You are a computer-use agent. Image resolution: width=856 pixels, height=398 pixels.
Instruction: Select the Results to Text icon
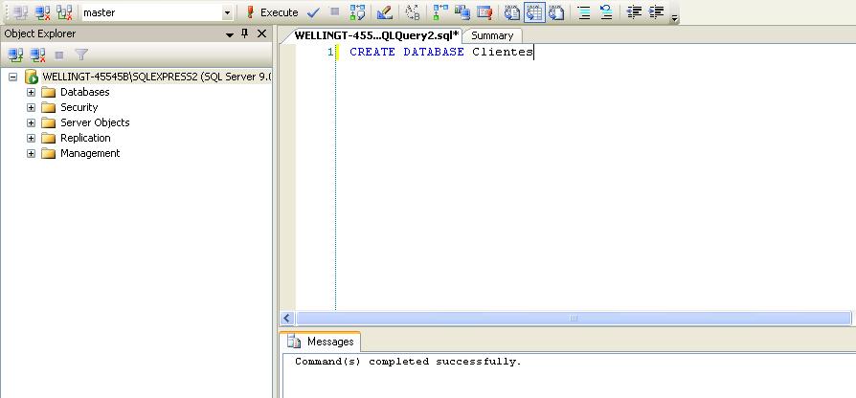pyautogui.click(x=512, y=12)
